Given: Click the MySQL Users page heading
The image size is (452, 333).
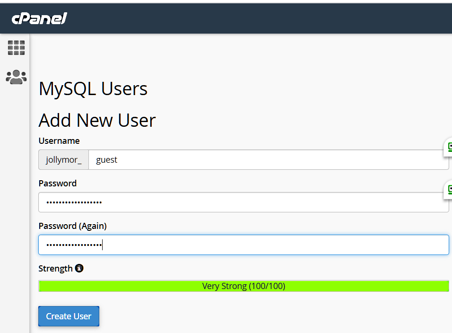Looking at the screenshot, I should 93,88.
